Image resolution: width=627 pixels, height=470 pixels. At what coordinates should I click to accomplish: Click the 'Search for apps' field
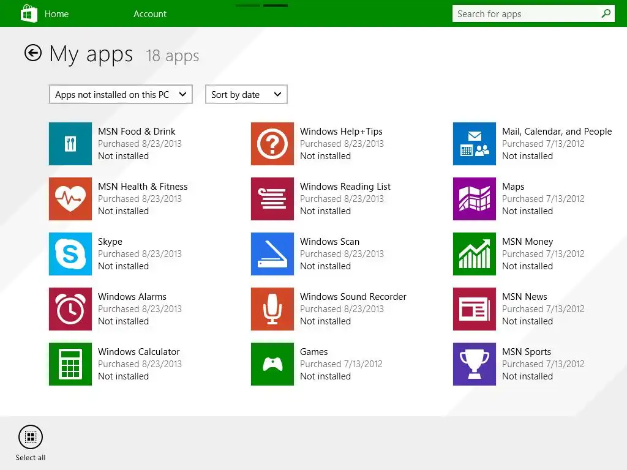coord(533,13)
